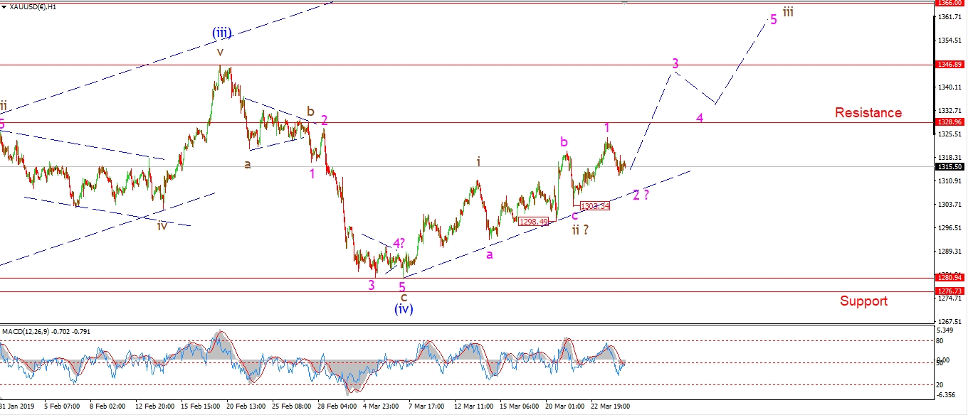Click the 1276.73 price tag on axis
The height and width of the screenshot is (415, 968).
[x=949, y=291]
